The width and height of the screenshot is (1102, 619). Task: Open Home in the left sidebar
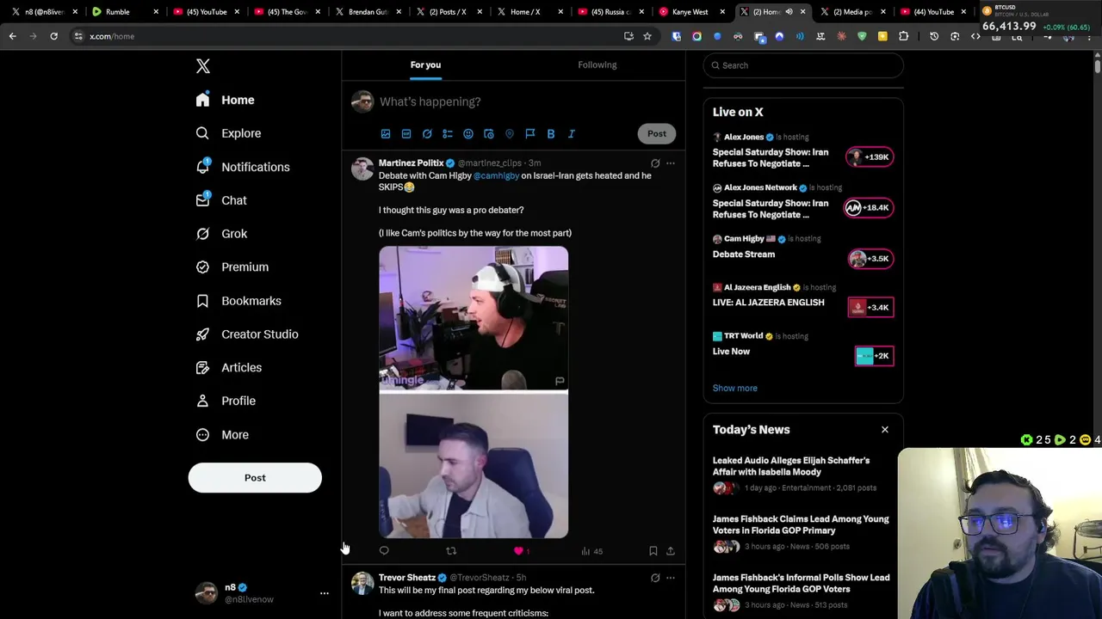point(225,100)
